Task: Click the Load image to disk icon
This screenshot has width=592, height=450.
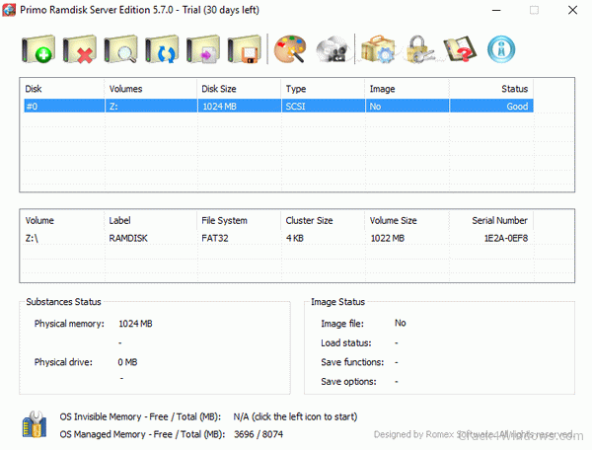Action: tap(203, 49)
